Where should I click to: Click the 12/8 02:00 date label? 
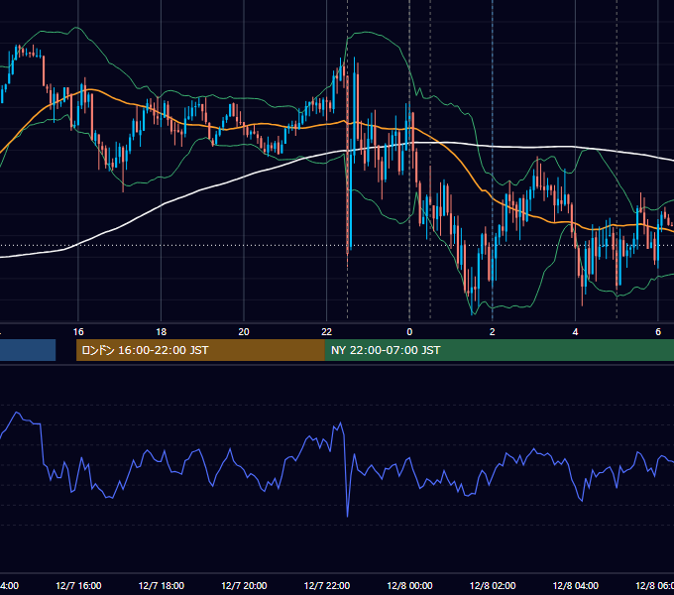point(493,585)
